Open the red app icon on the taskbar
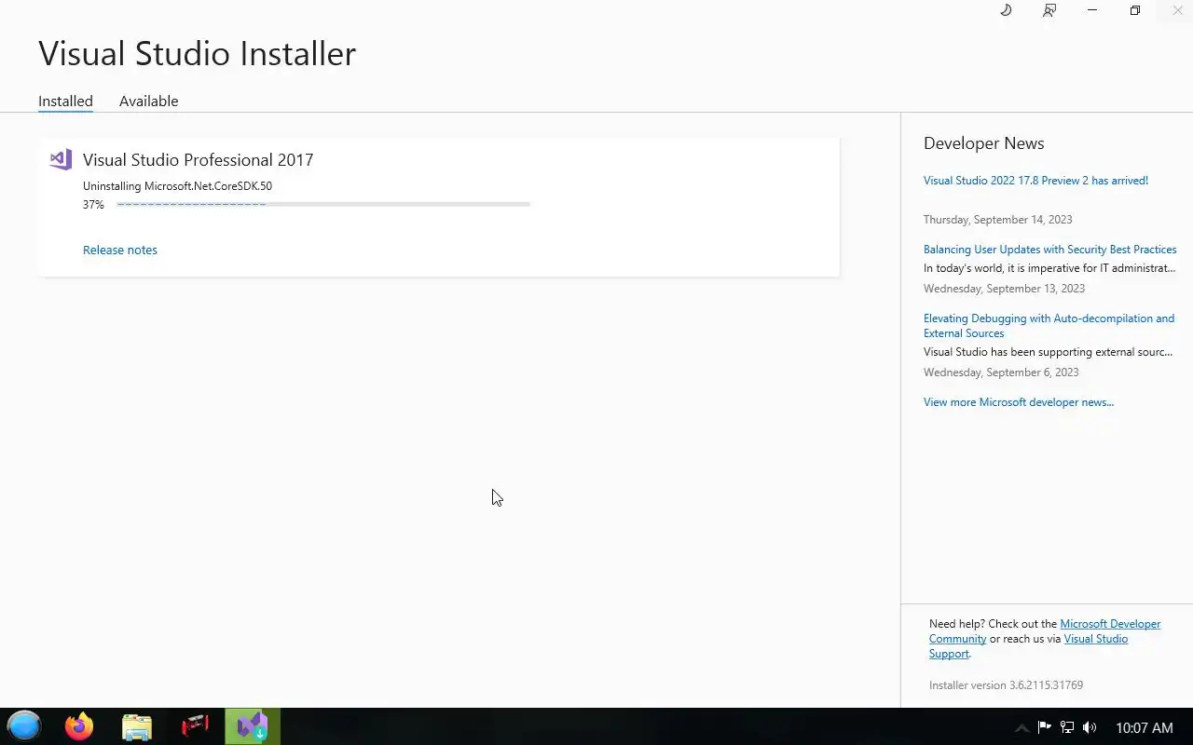1193x745 pixels. 195,725
